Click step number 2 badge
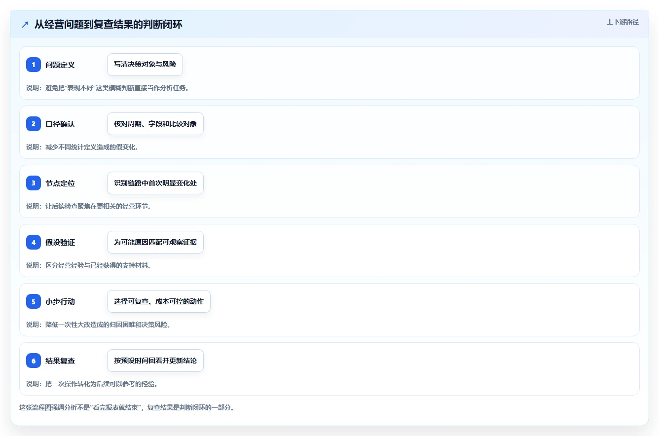The width and height of the screenshot is (659, 436). coord(34,124)
